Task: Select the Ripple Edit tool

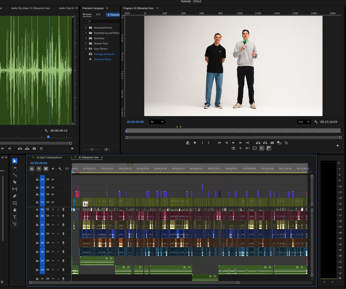Action: pos(15,175)
